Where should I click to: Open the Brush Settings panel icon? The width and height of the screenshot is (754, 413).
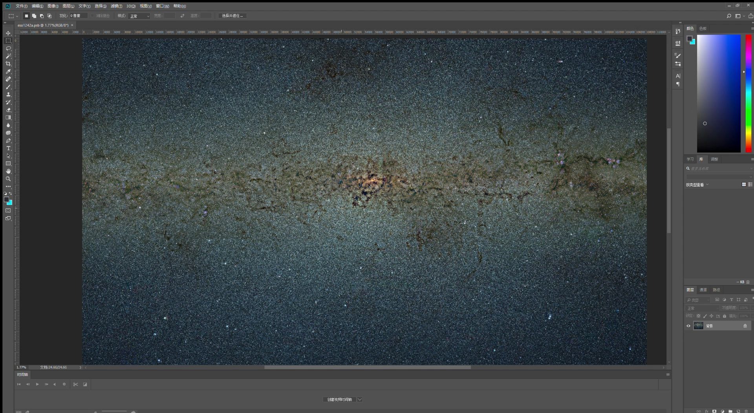pyautogui.click(x=678, y=55)
